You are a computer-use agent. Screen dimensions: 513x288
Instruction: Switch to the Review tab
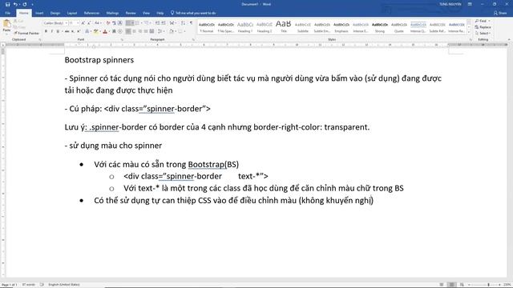pyautogui.click(x=131, y=13)
